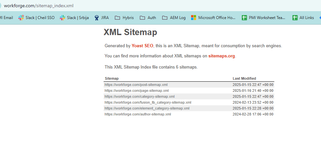Open the 'PMI Worksheet Tea...' bookmark label
321x142 pixels.
pos(267,18)
